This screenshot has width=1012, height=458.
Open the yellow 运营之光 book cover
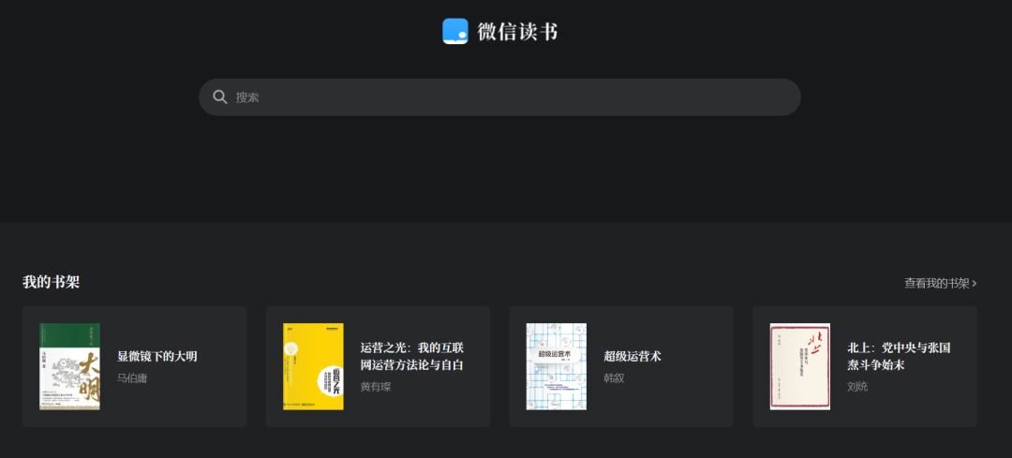[x=313, y=366]
